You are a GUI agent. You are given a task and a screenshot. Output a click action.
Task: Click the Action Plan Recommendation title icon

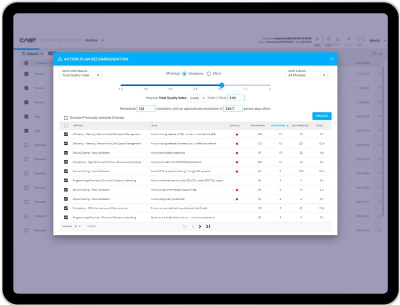tap(60, 59)
